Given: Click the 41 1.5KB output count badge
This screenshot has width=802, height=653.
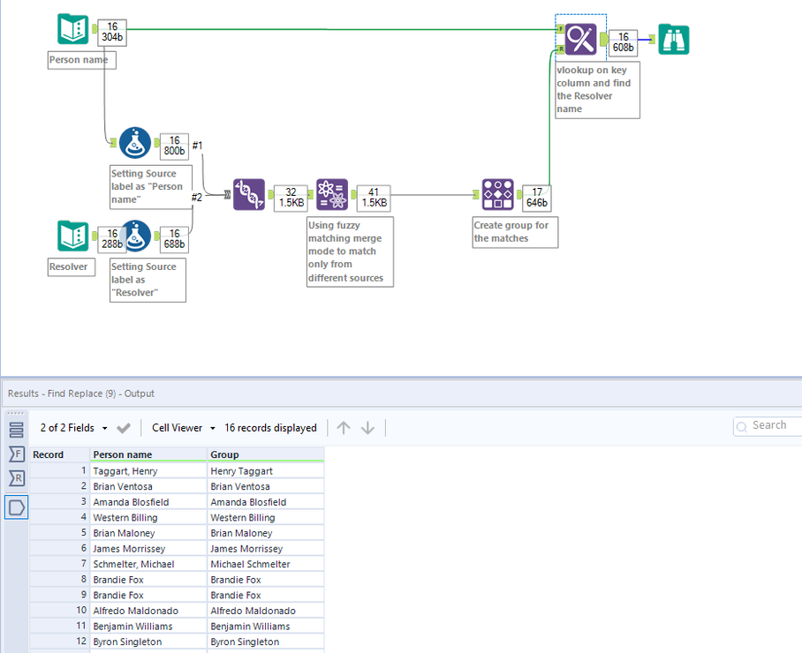Looking at the screenshot, I should pyautogui.click(x=374, y=198).
